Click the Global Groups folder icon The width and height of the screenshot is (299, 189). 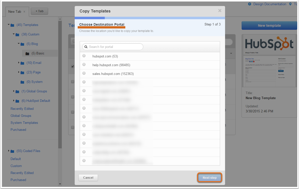[x=17, y=92]
